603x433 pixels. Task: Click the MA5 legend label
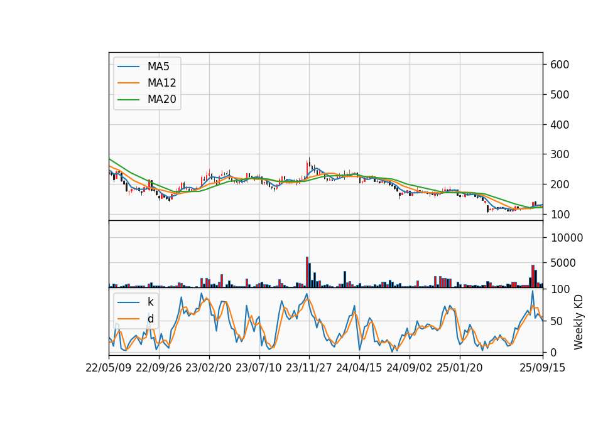click(158, 67)
